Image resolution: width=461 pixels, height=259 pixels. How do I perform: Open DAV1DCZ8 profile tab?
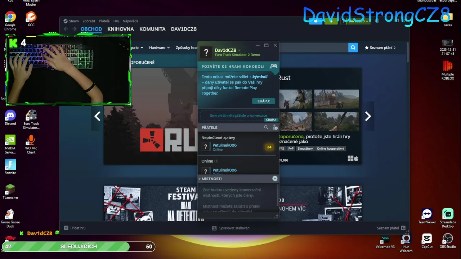point(184,29)
